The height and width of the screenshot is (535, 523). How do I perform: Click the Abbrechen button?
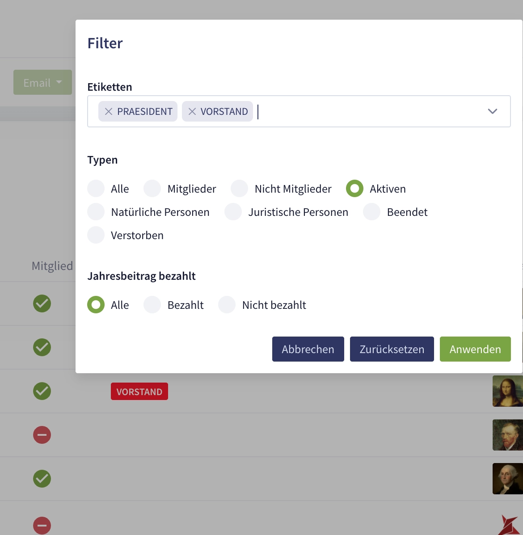click(x=308, y=349)
